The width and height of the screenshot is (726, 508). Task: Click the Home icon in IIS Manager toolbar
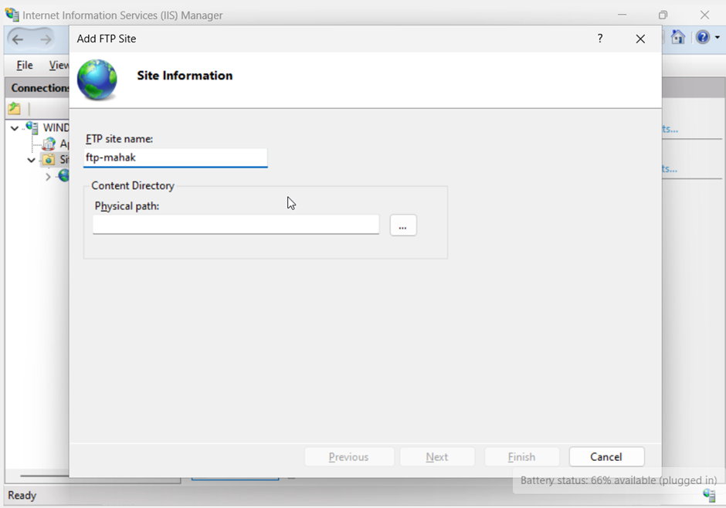pos(678,37)
